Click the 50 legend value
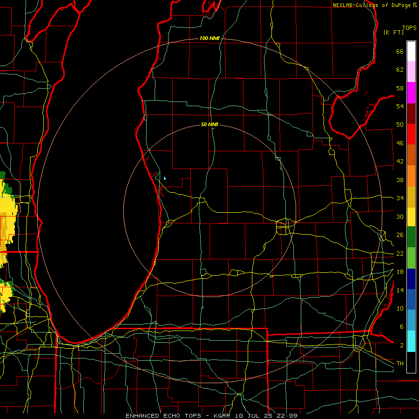The height and width of the screenshot is (419, 419). (400, 125)
